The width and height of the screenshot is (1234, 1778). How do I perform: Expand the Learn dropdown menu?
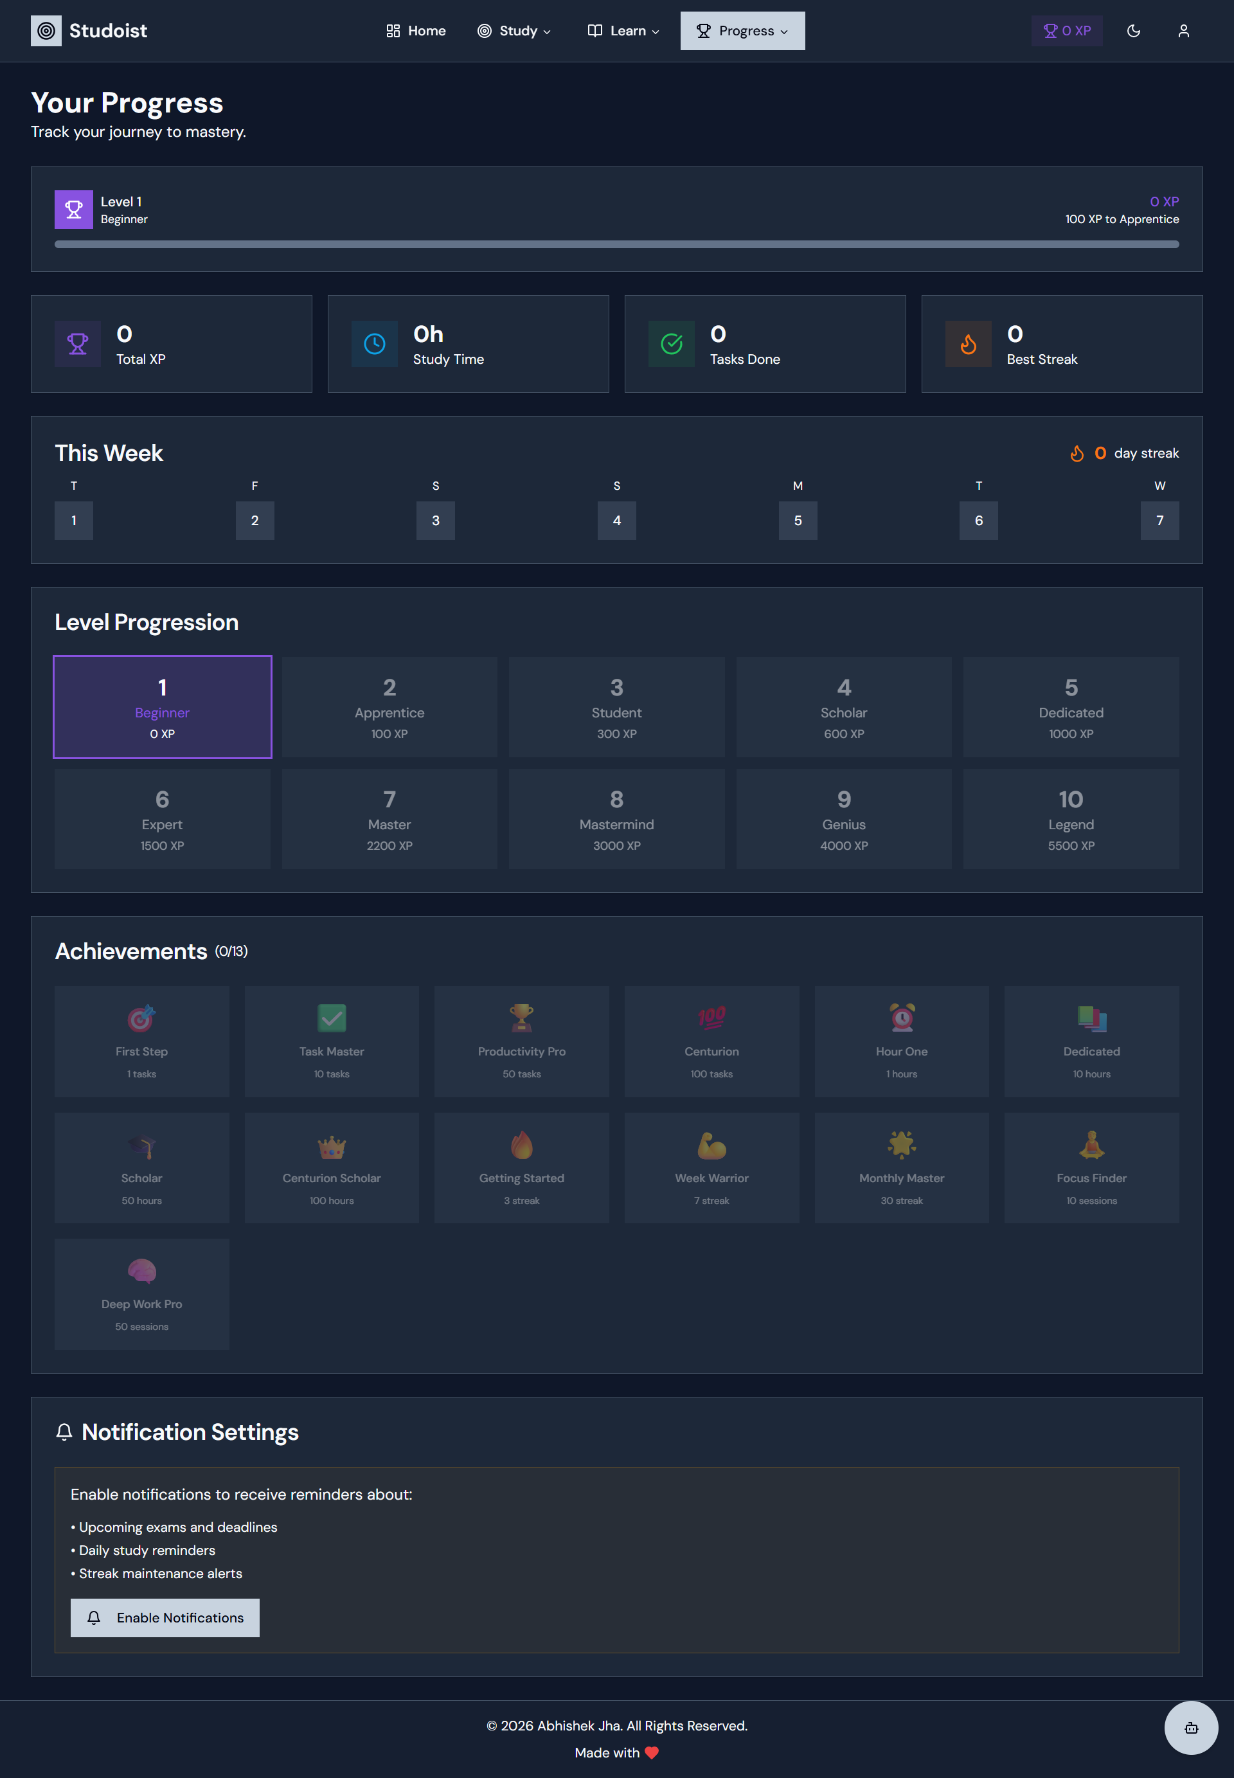(623, 31)
